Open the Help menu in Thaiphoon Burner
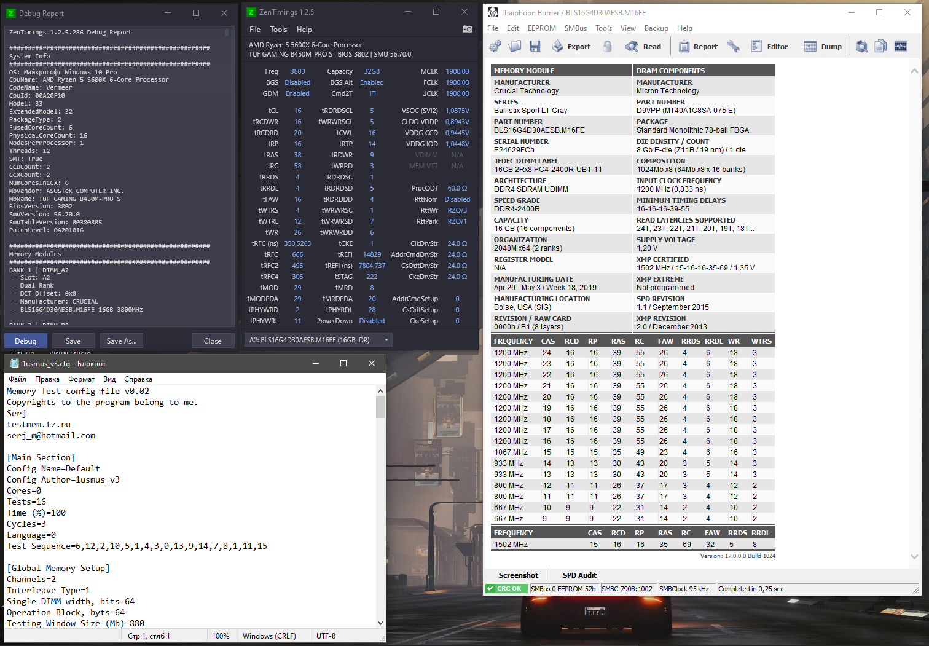The height and width of the screenshot is (646, 929). click(684, 28)
